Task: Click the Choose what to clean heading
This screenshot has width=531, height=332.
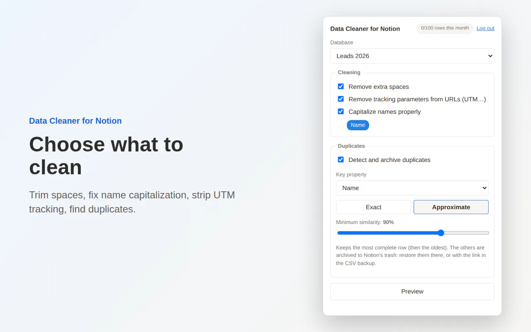Action: click(106, 156)
